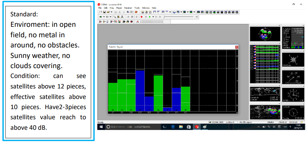This screenshot has width=307, height=143.
Task: Click 'u-blox 5' status bar entry
Action: pyautogui.click(x=231, y=122)
